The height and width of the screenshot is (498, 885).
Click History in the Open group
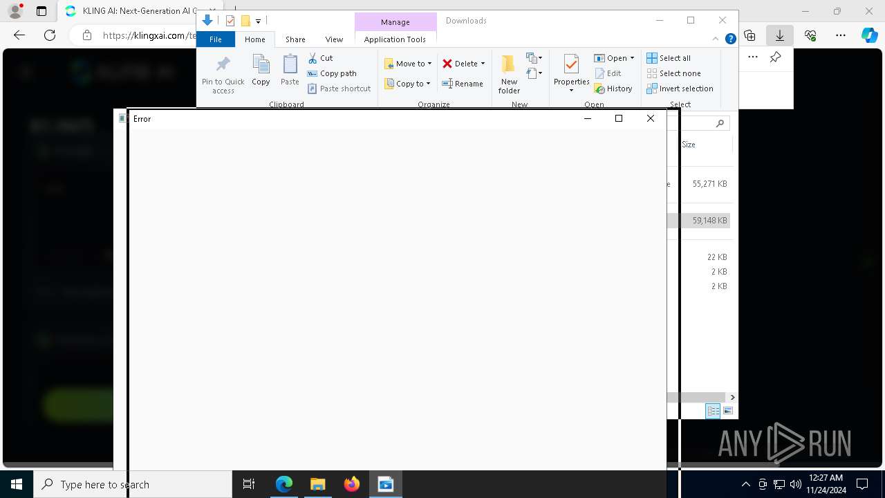click(613, 89)
